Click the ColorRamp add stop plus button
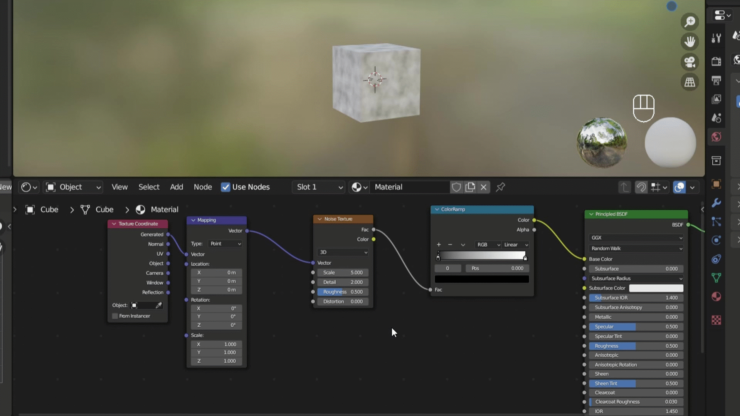740x416 pixels. click(439, 245)
